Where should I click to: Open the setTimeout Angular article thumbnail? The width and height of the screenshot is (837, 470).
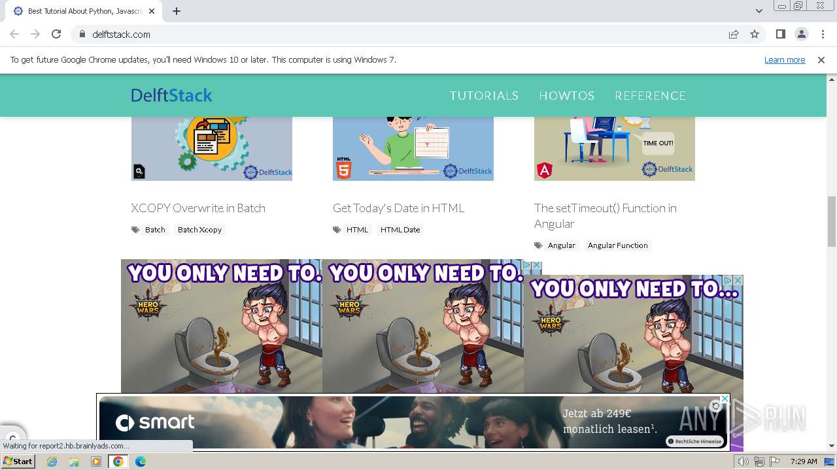pyautogui.click(x=615, y=149)
